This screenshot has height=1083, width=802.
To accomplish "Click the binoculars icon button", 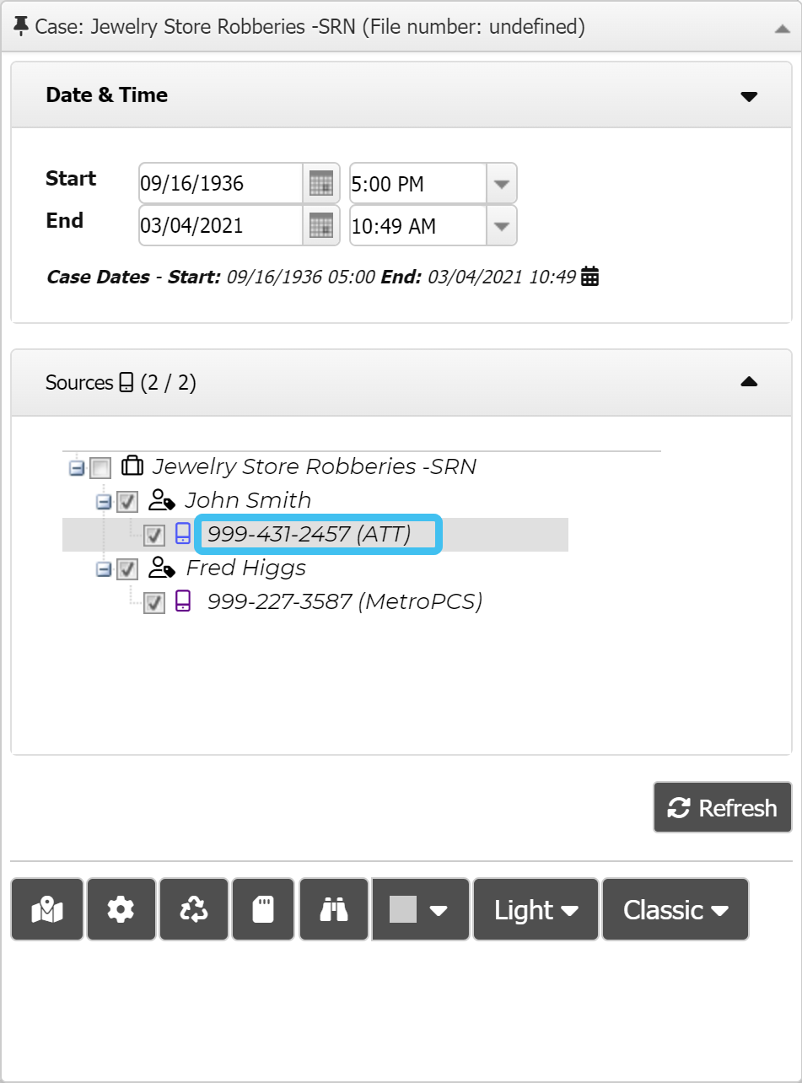I will point(334,909).
